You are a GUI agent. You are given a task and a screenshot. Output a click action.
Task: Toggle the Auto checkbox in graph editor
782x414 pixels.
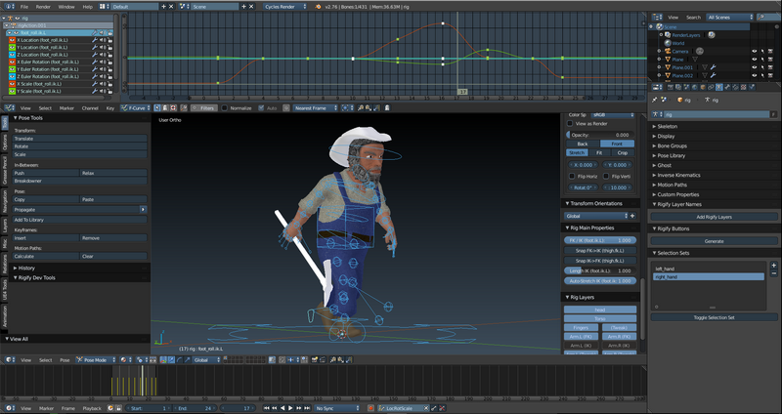(x=261, y=107)
